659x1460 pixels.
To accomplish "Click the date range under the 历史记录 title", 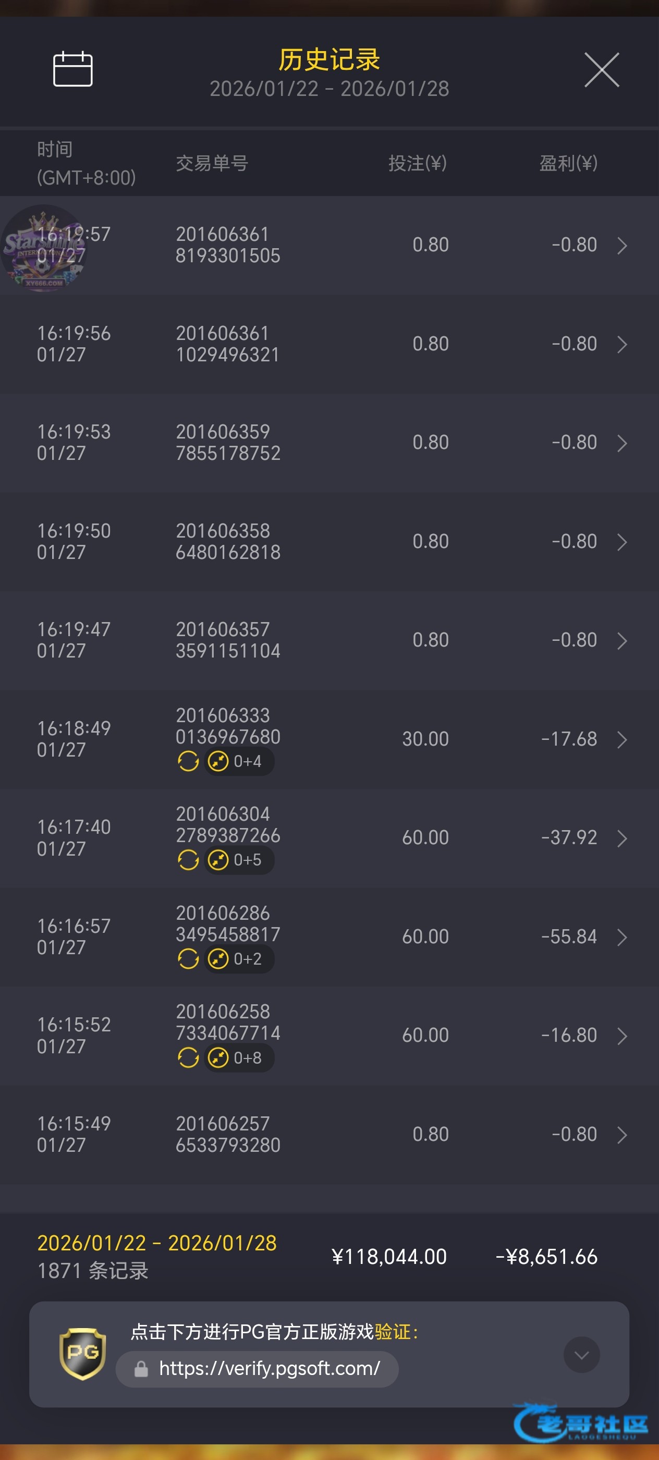I will pos(329,89).
